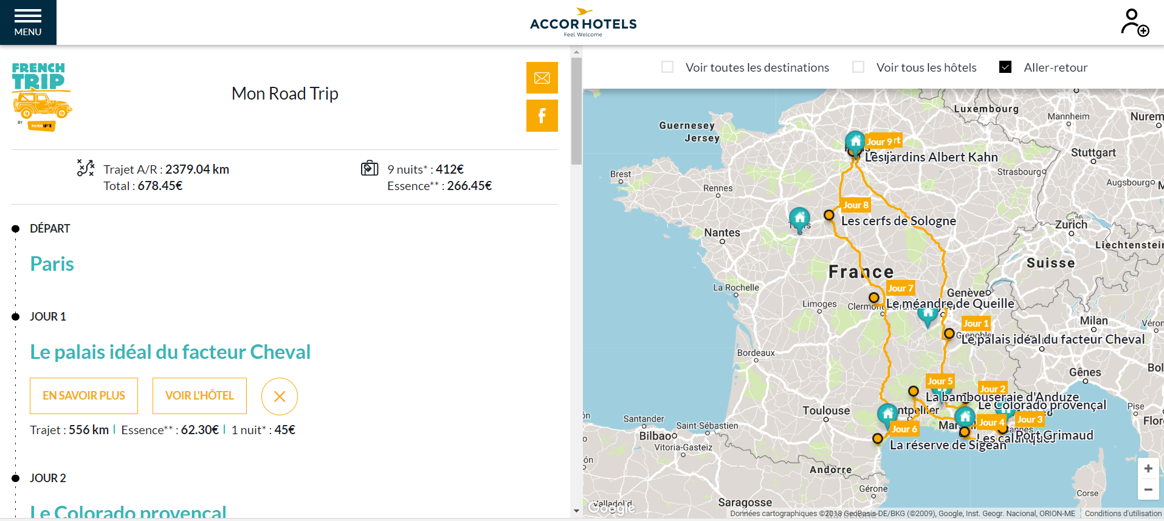Open Le palais idéal du facteur Cheval
1164x521 pixels.
(170, 352)
